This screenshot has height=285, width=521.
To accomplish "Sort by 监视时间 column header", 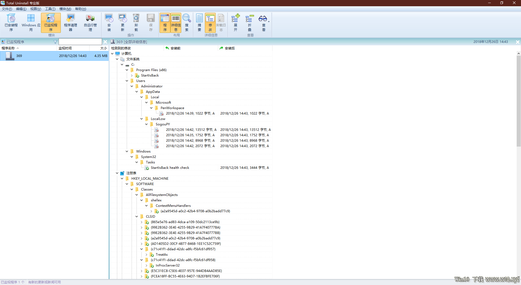I will pyautogui.click(x=73, y=48).
